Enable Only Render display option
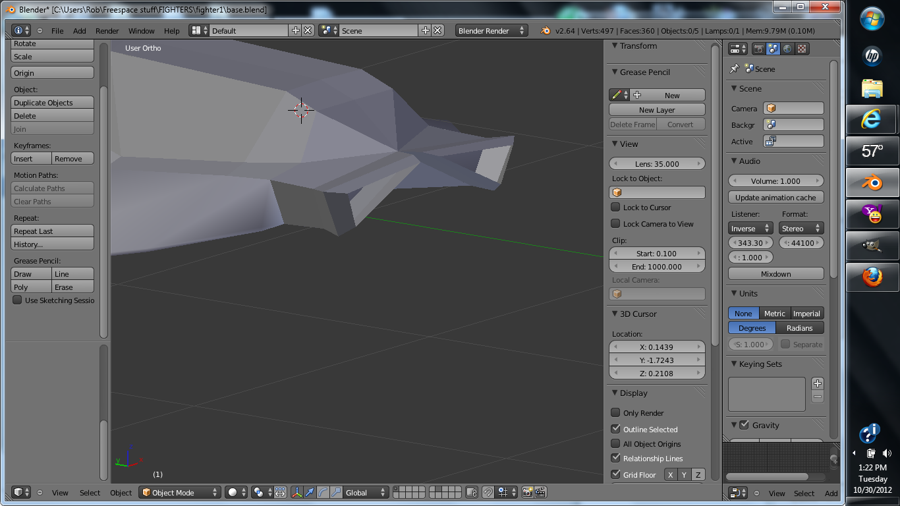Screen dimensions: 900x506 [615, 412]
